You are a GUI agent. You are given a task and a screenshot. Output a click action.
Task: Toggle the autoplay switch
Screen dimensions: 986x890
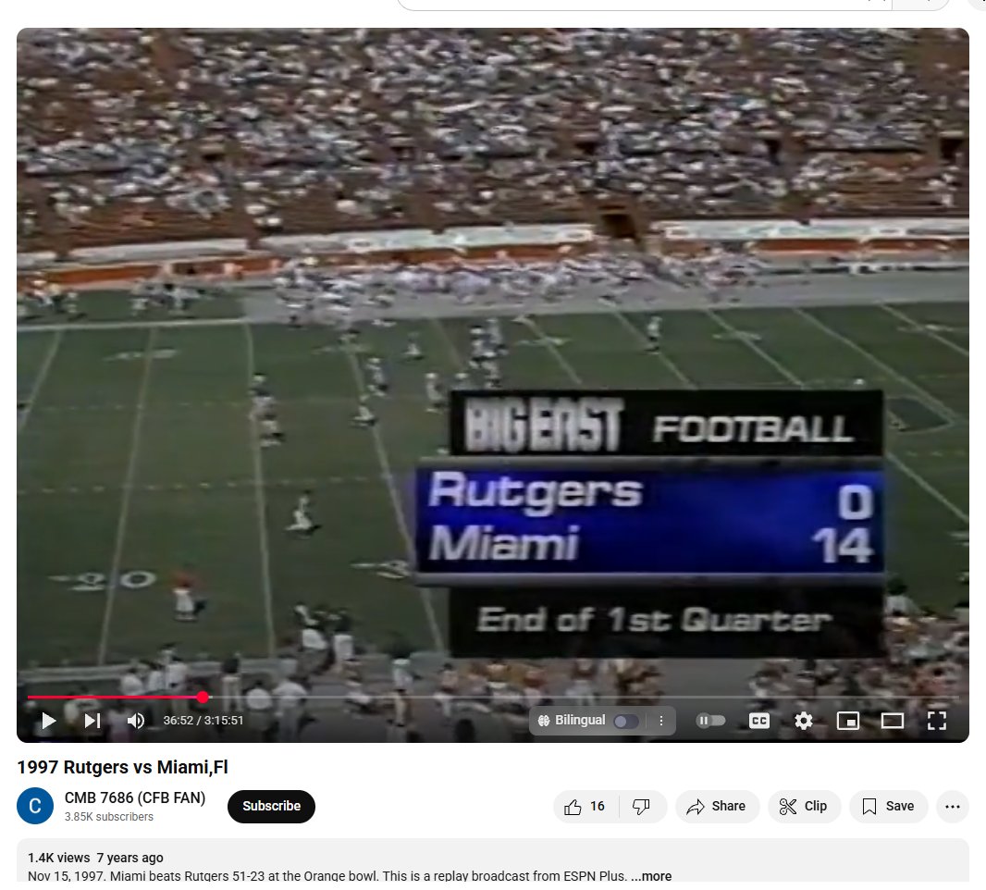(710, 720)
